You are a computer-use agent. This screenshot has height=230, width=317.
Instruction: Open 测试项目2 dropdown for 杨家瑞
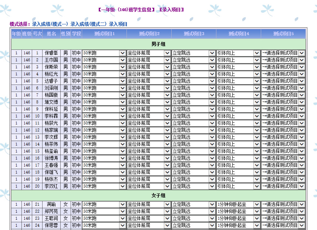(149, 130)
